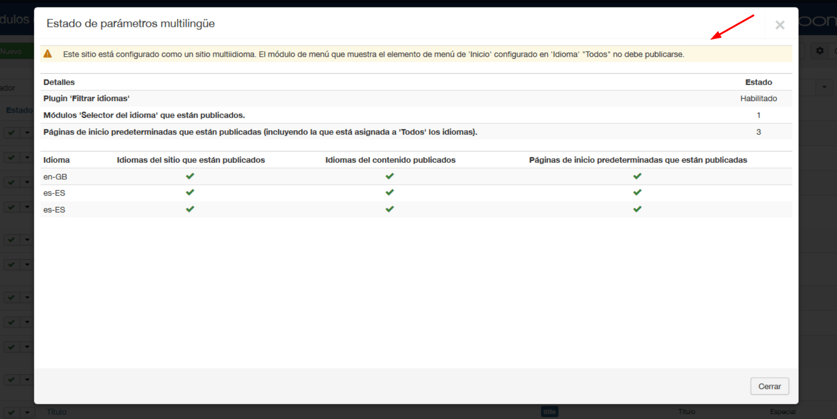Click the multilingual site warning message text

(x=374, y=54)
